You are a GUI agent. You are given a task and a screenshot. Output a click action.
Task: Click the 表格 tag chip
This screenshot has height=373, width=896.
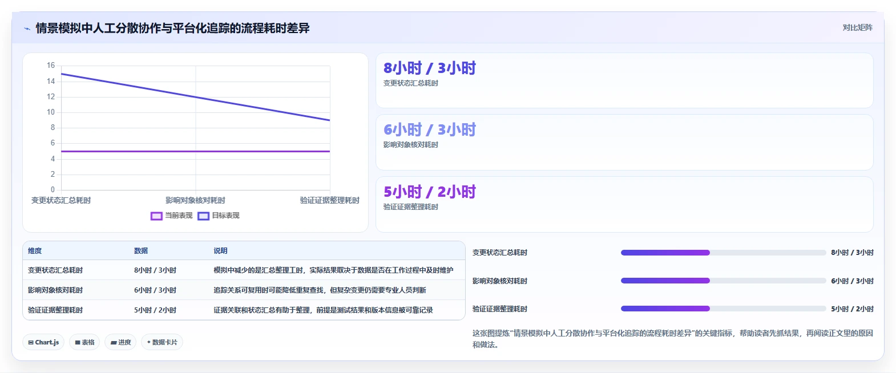(x=84, y=342)
